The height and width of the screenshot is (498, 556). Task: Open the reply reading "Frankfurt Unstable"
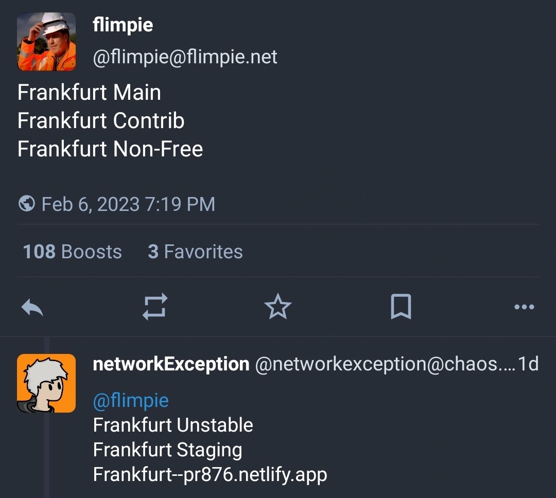173,425
